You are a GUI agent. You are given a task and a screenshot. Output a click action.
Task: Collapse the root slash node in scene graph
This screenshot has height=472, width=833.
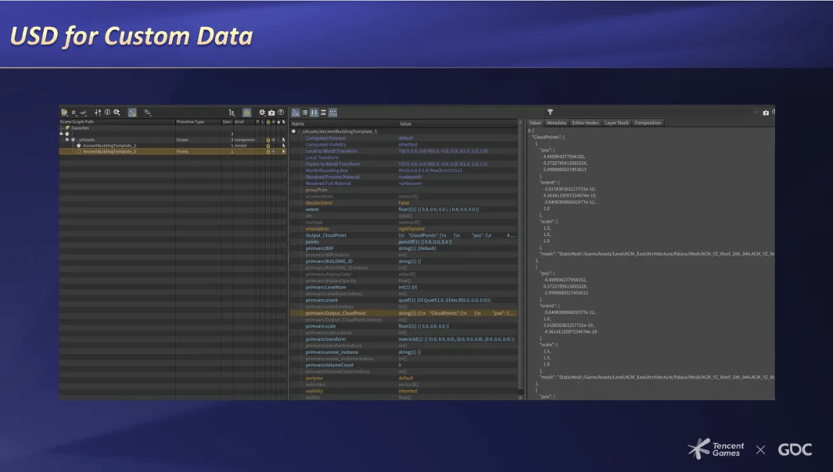(62, 133)
